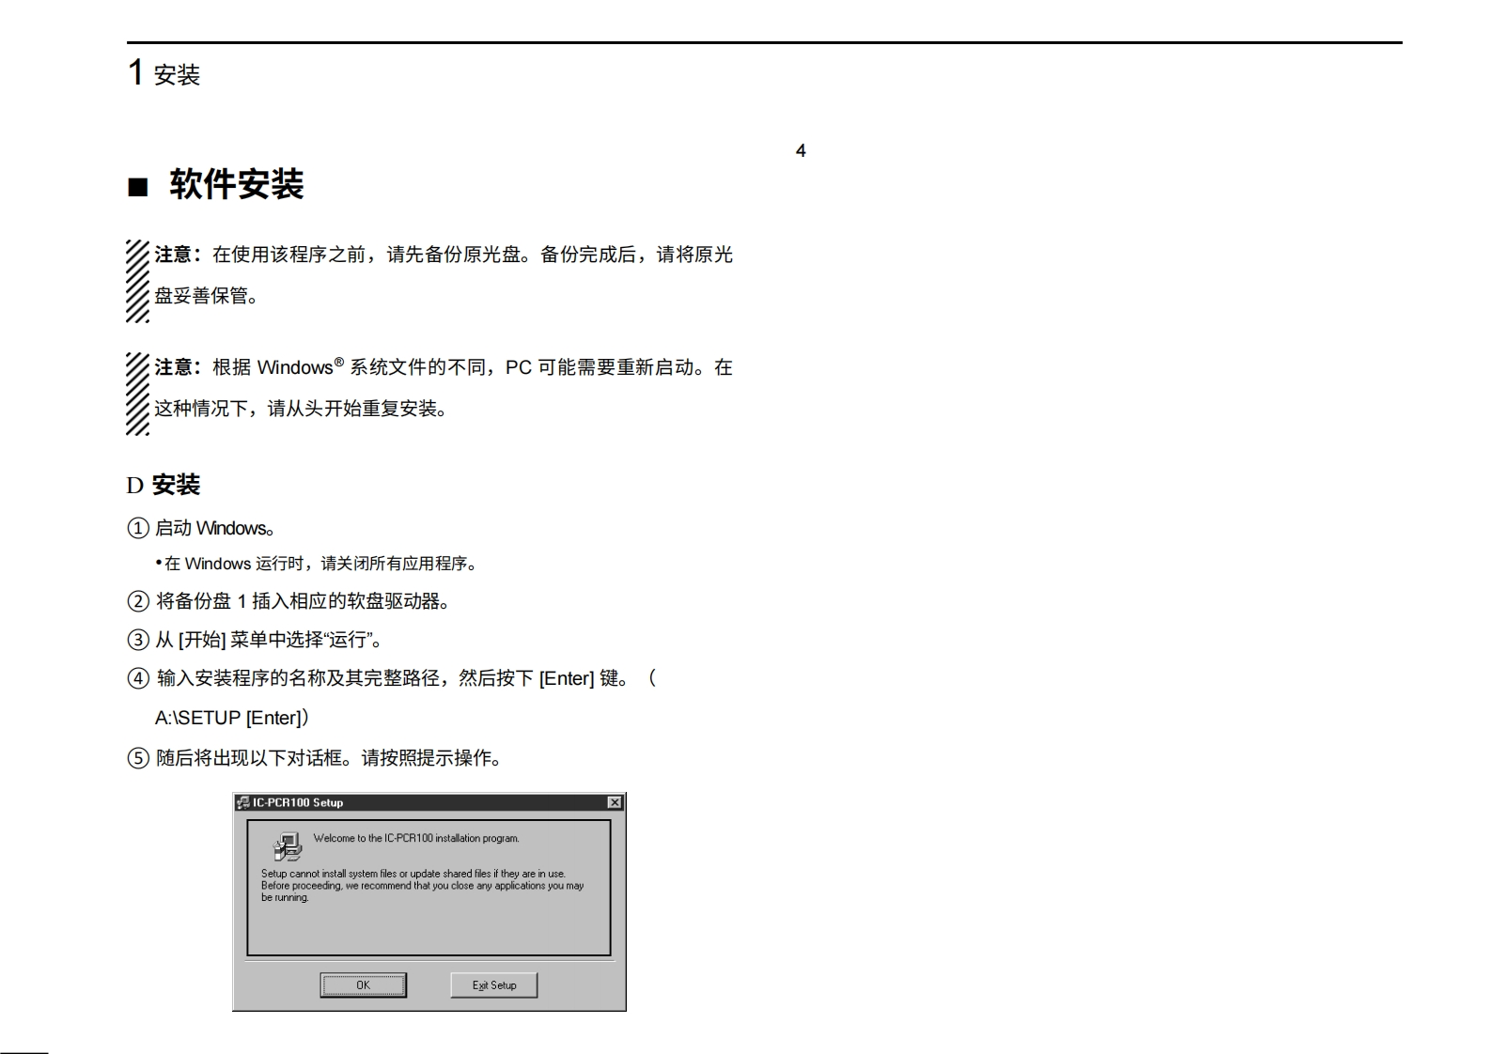This screenshot has width=1496, height=1054.
Task: Click the chapter header 1 安装
Action: (x=164, y=73)
